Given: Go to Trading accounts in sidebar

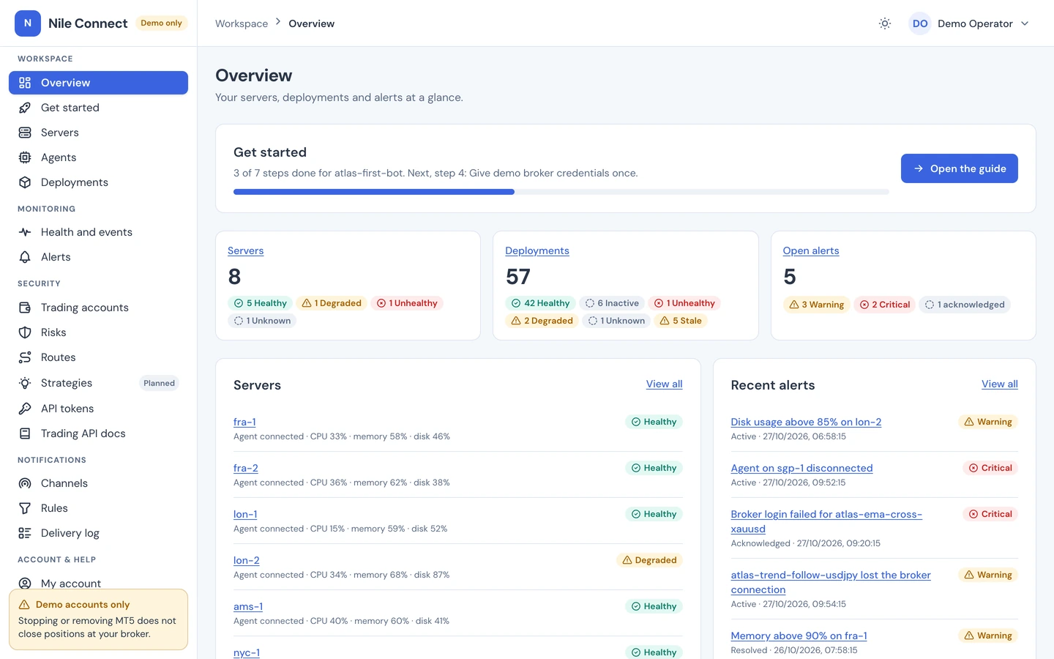Looking at the screenshot, I should click(x=98, y=308).
